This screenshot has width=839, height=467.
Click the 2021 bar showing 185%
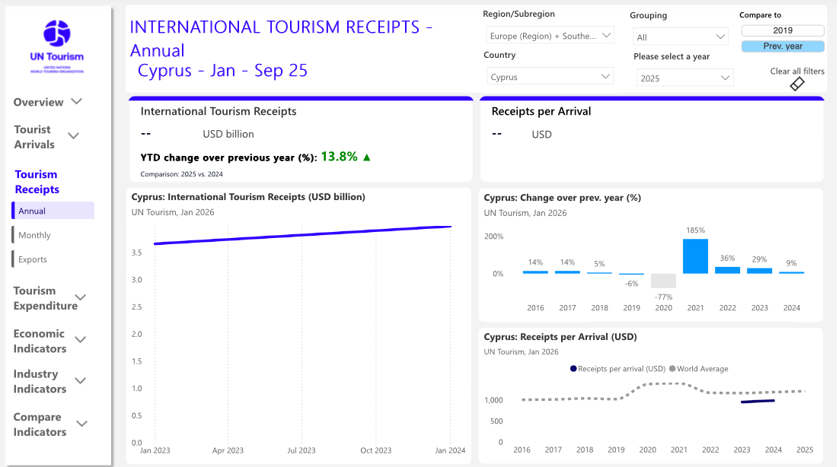coord(695,256)
